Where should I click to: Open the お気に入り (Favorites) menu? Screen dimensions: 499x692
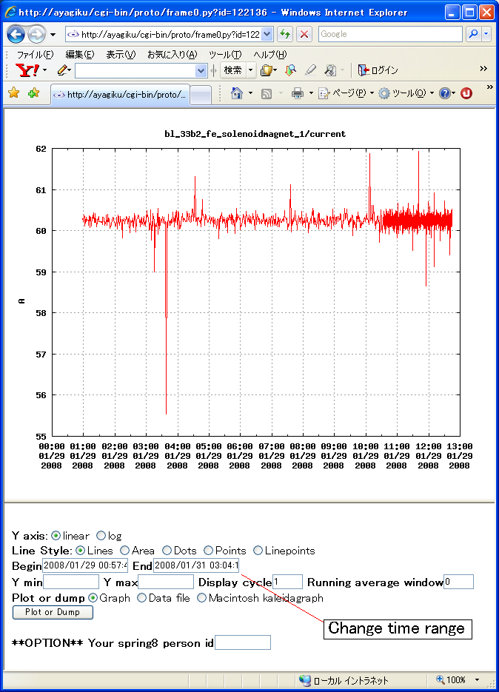[x=172, y=54]
